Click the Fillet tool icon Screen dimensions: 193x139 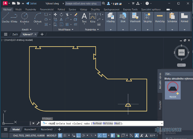pyautogui.click(x=67, y=19)
